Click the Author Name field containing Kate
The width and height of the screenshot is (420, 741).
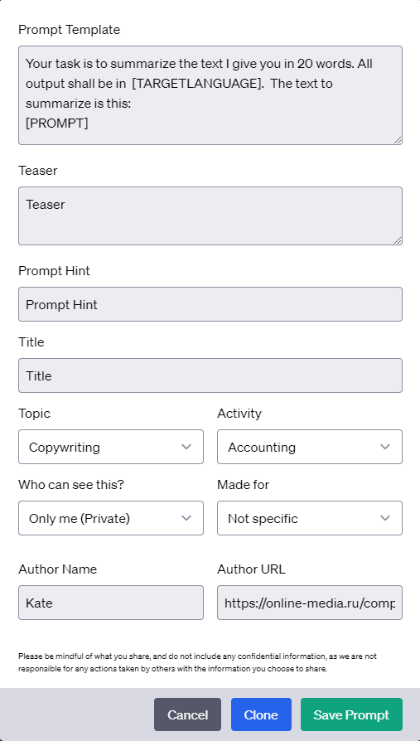(x=111, y=603)
